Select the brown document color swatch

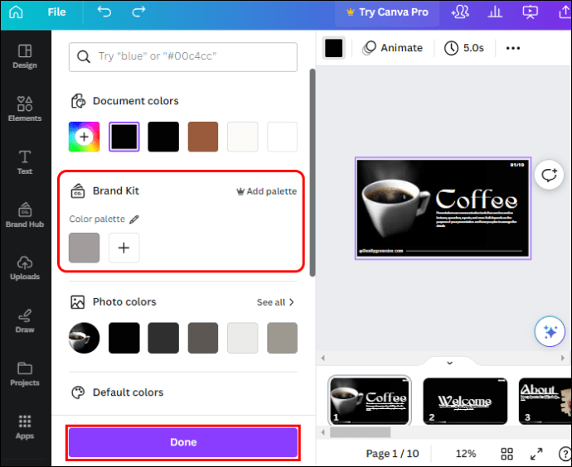(x=203, y=137)
